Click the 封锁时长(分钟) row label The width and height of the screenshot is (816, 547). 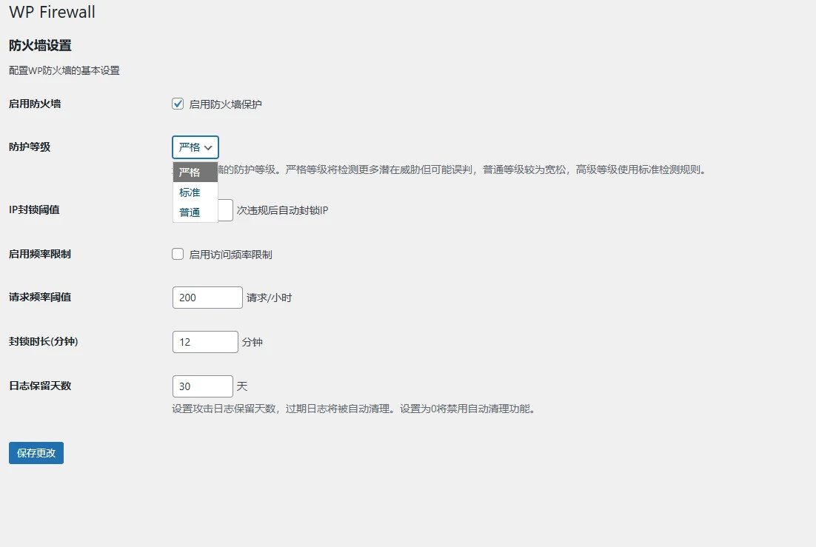[x=44, y=341]
